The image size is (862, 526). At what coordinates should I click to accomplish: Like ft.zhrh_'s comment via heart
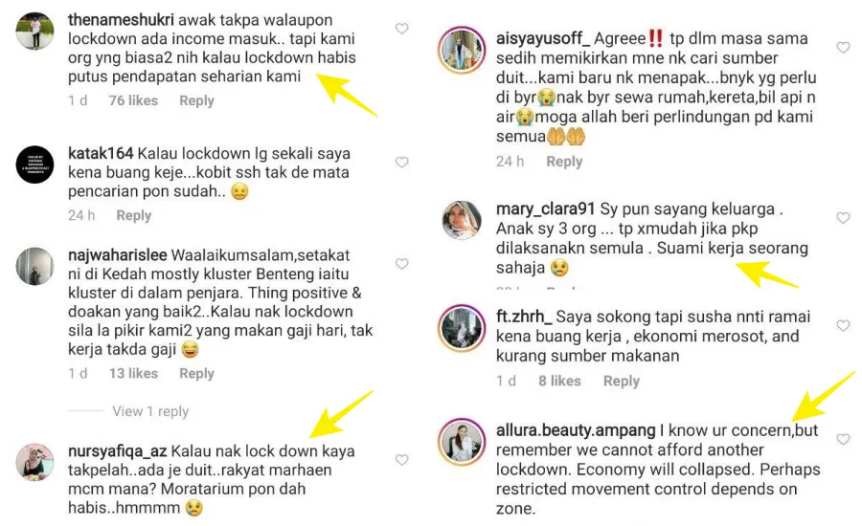coord(843,325)
